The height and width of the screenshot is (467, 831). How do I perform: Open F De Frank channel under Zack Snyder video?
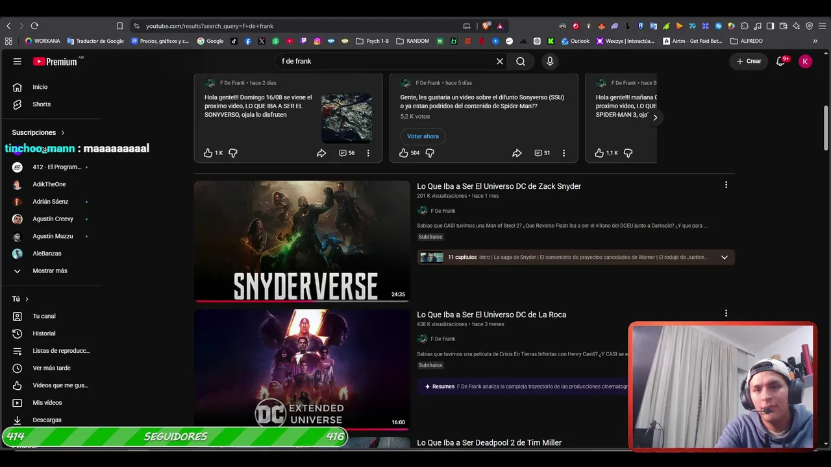point(443,211)
